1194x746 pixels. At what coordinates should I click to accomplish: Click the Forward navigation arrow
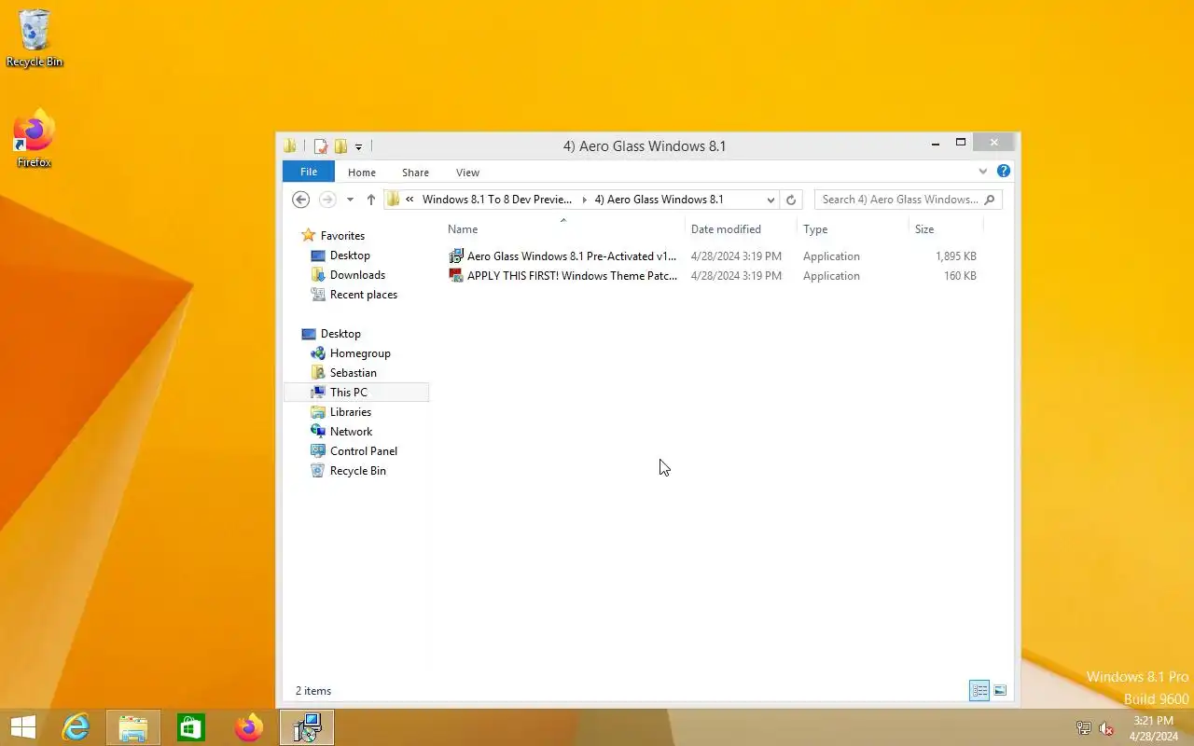coord(327,199)
